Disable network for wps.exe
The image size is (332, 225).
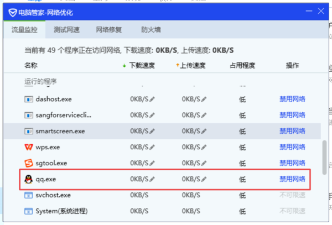click(x=292, y=147)
